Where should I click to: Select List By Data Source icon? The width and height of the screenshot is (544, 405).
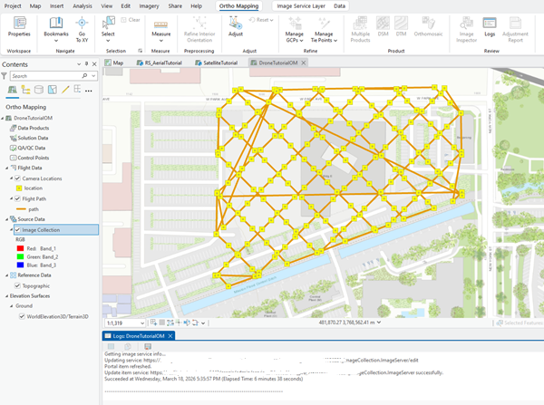click(x=39, y=90)
